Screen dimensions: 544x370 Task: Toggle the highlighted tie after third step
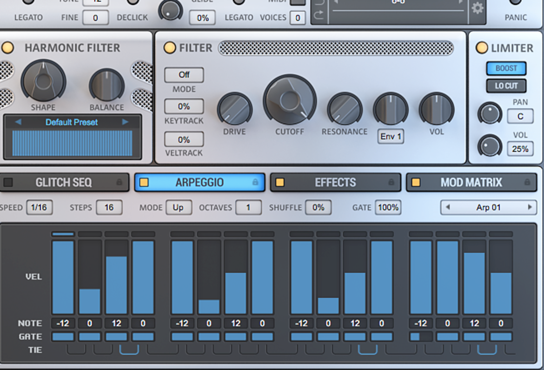(x=129, y=350)
